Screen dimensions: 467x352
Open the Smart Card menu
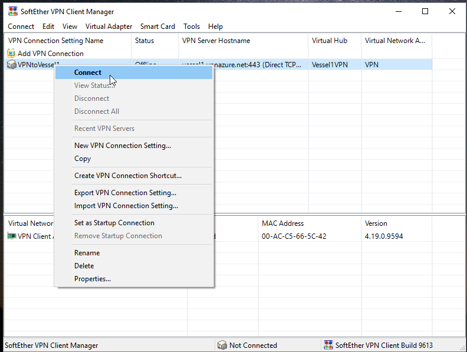(x=157, y=27)
